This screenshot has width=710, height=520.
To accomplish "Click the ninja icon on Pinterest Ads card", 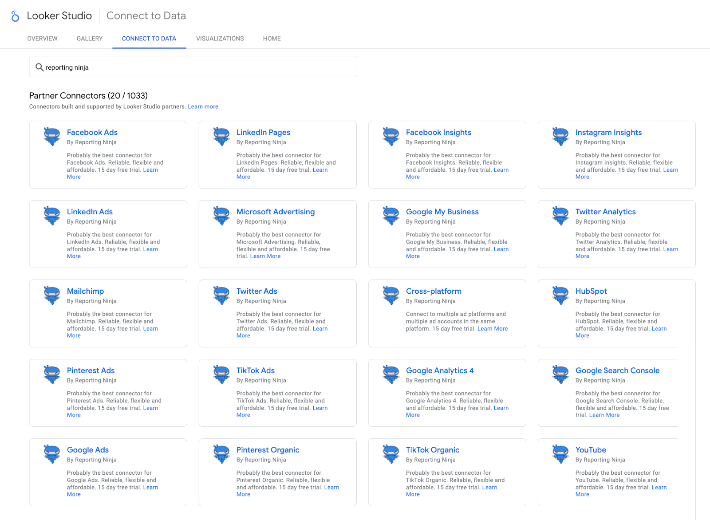I will tap(52, 374).
